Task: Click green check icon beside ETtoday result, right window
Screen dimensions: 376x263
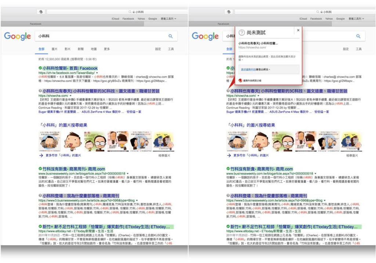Action: point(228,226)
